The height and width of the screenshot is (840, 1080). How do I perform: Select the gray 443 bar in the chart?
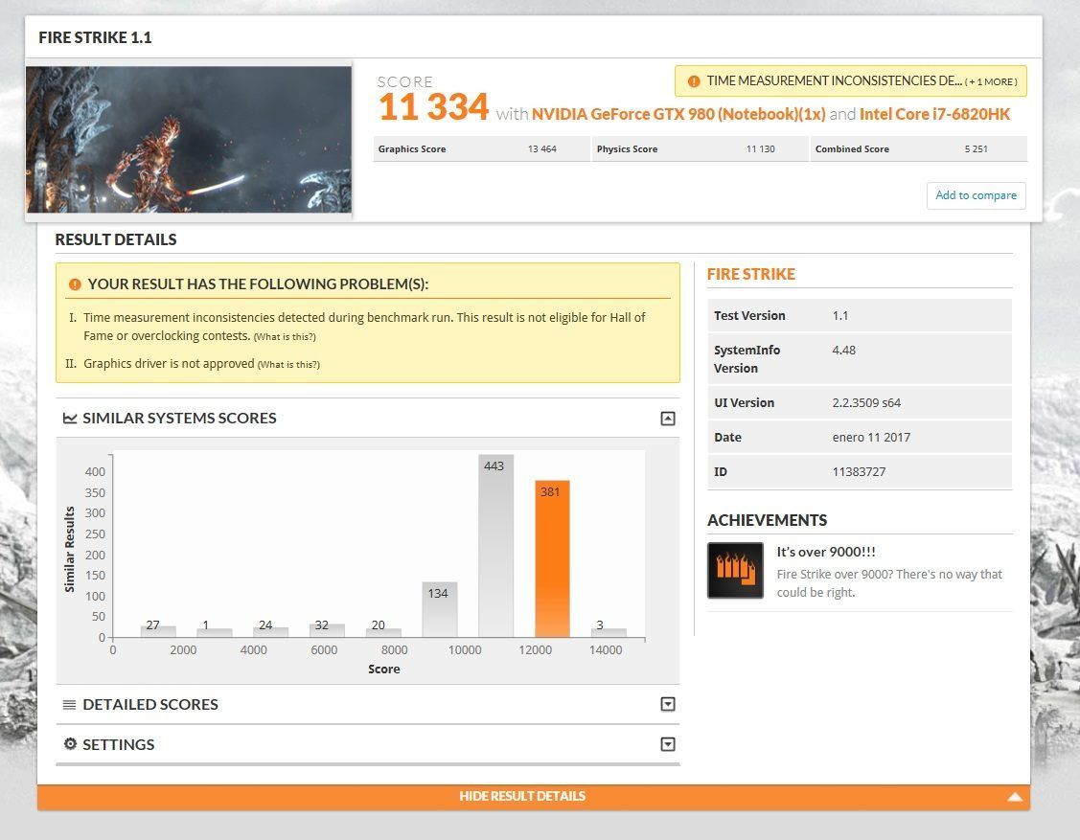click(x=495, y=546)
